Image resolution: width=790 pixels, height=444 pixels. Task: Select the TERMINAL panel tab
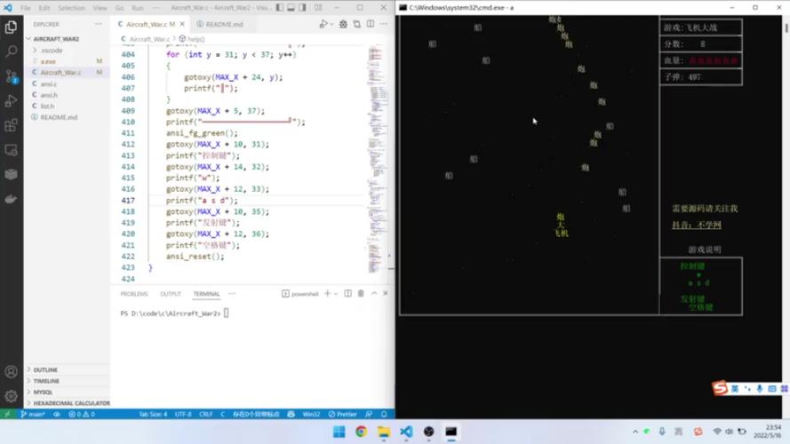[x=206, y=294]
